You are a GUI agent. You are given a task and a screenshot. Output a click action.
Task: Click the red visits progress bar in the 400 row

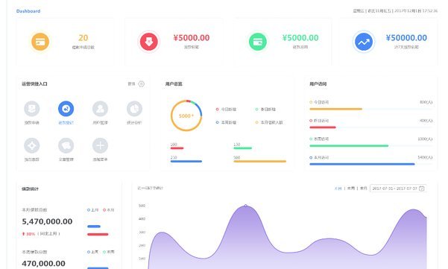(x=323, y=127)
